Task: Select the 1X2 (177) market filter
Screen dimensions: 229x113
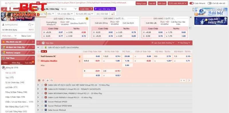Action: [9, 78]
